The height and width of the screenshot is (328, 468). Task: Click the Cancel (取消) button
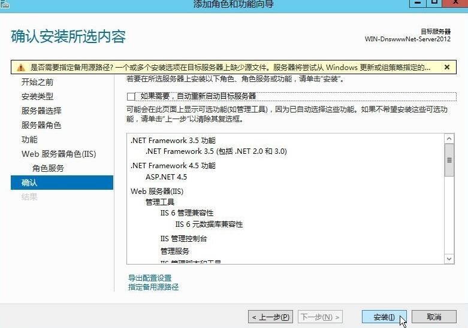pos(434,317)
